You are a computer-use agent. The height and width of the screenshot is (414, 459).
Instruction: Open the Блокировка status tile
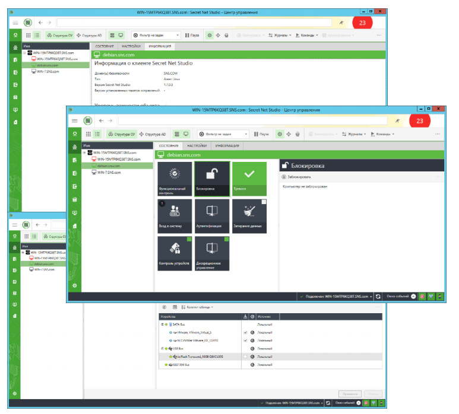(212, 179)
